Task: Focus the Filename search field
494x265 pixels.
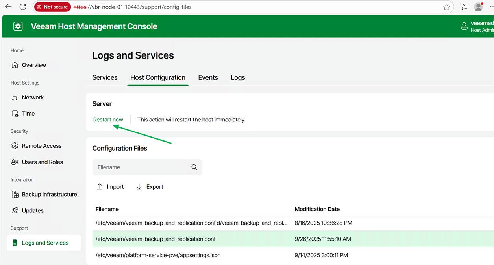Action: point(142,167)
